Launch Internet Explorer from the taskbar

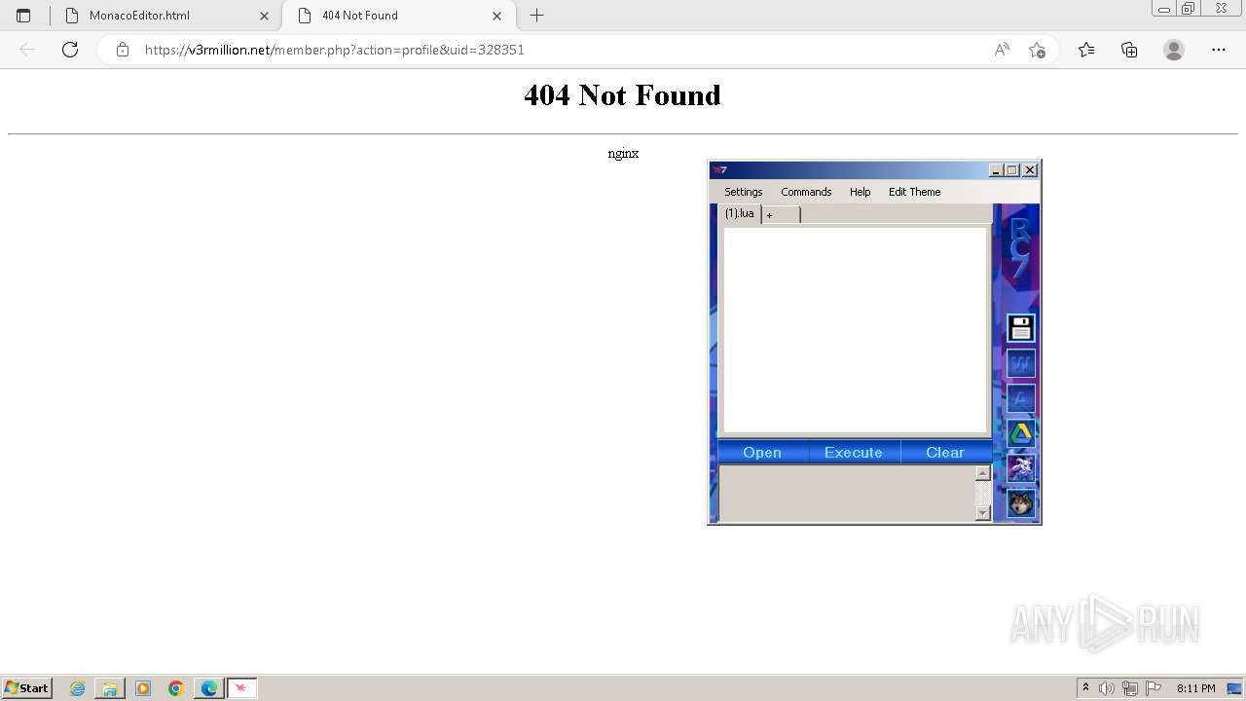tap(77, 688)
